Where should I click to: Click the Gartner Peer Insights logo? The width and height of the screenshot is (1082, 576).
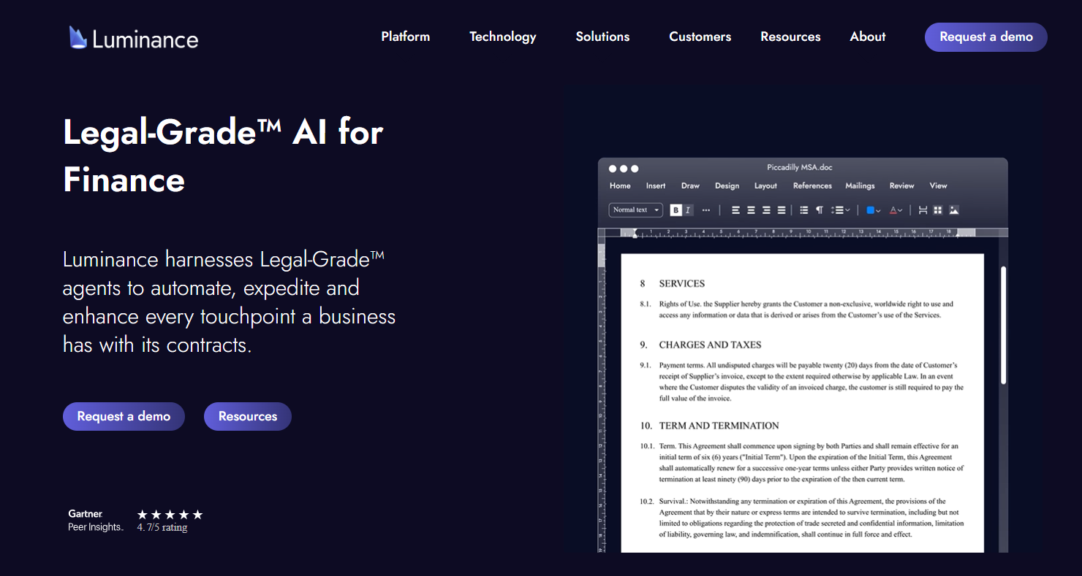(96, 521)
